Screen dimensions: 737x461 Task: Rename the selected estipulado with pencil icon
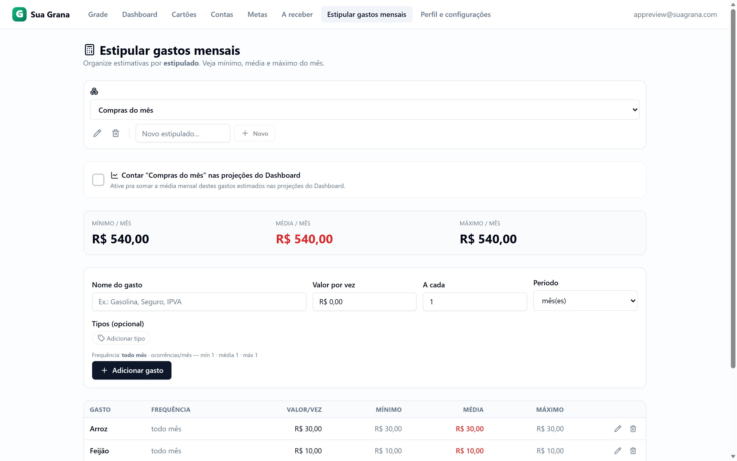pyautogui.click(x=97, y=133)
